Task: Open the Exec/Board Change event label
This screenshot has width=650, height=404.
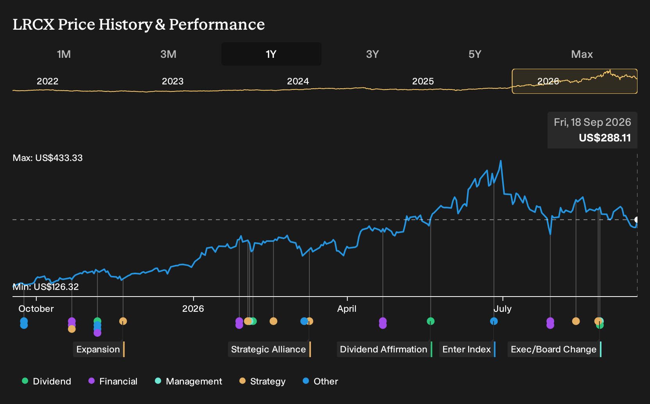Action: [554, 349]
